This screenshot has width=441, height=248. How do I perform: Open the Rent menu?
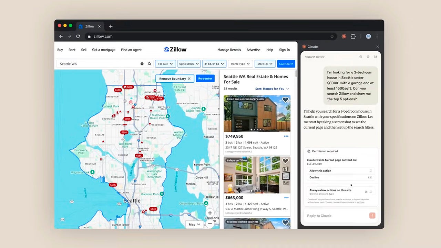tap(72, 50)
